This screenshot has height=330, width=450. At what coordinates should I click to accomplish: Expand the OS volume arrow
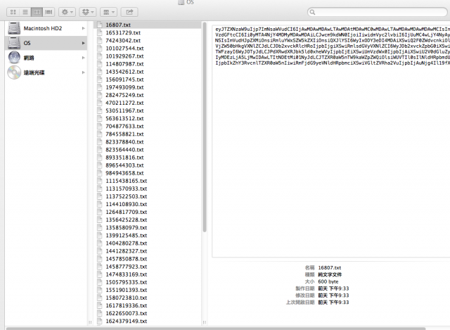83,43
